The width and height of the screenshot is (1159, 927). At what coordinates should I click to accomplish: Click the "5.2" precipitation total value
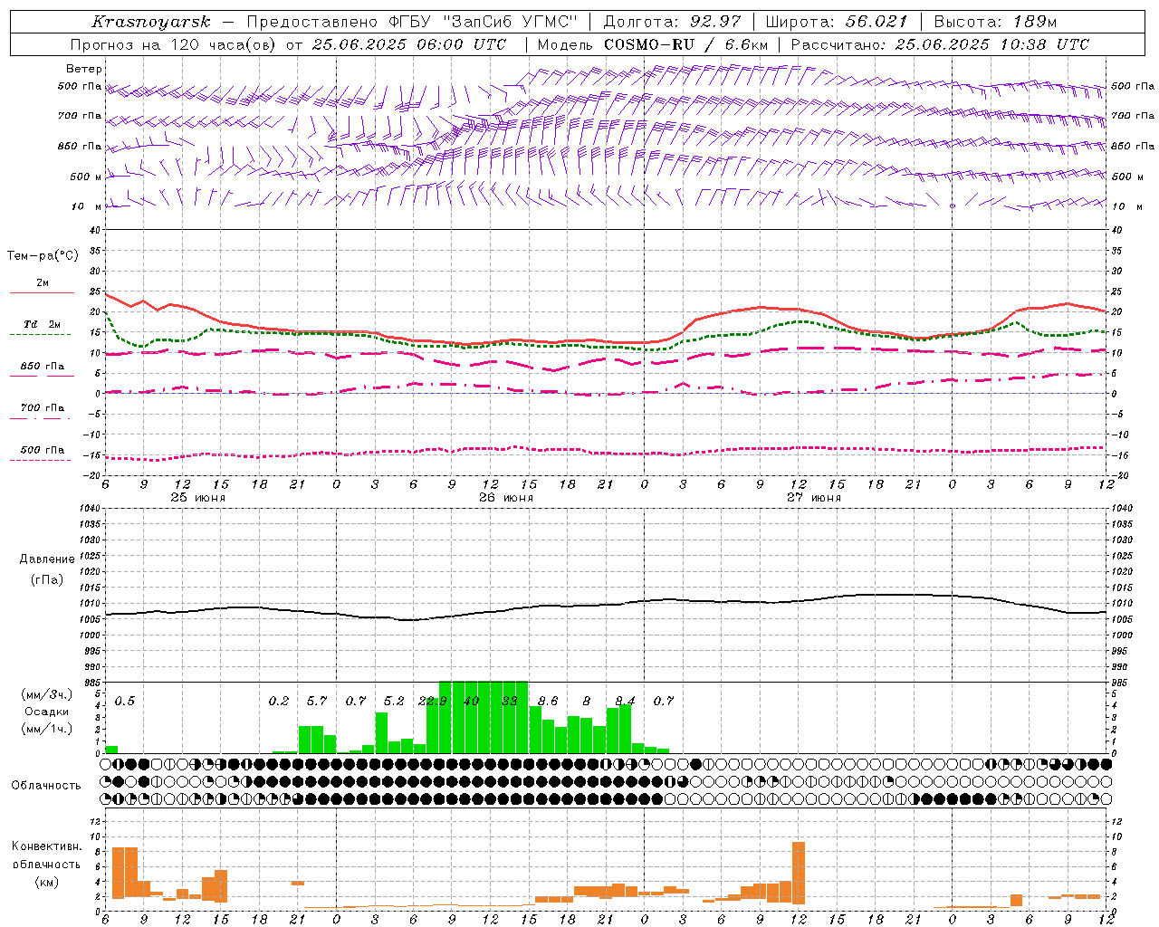pyautogui.click(x=394, y=702)
